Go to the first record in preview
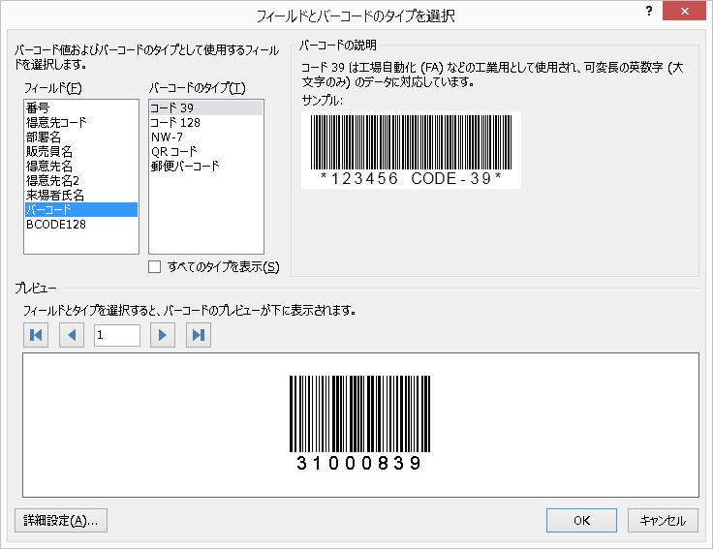The image size is (713, 549). pos(36,335)
